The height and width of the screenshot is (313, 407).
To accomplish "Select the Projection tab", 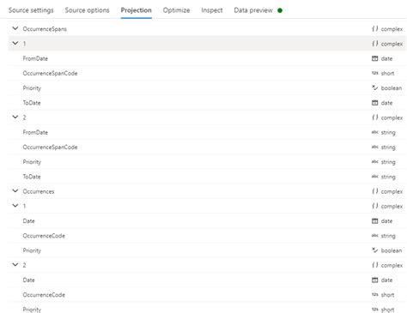I will [137, 10].
